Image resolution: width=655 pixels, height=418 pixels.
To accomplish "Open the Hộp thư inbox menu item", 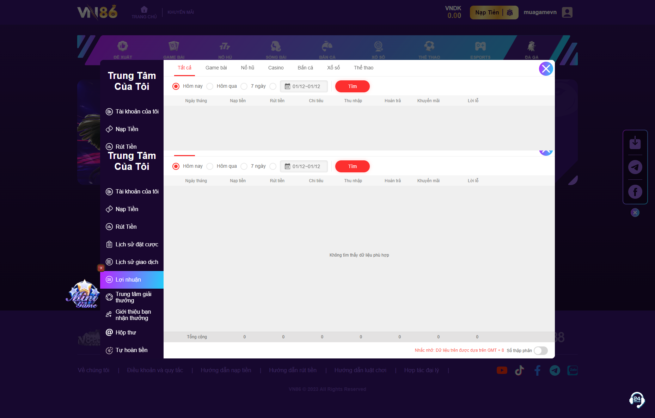I will [x=126, y=332].
